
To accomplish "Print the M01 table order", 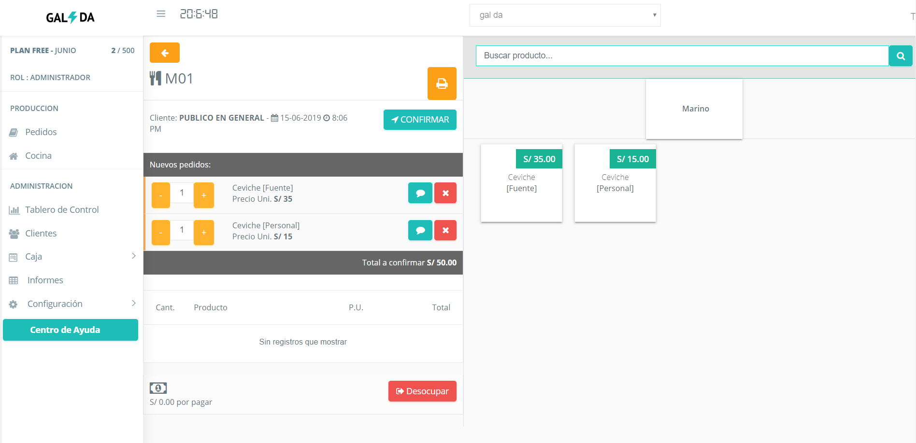I will pyautogui.click(x=442, y=83).
